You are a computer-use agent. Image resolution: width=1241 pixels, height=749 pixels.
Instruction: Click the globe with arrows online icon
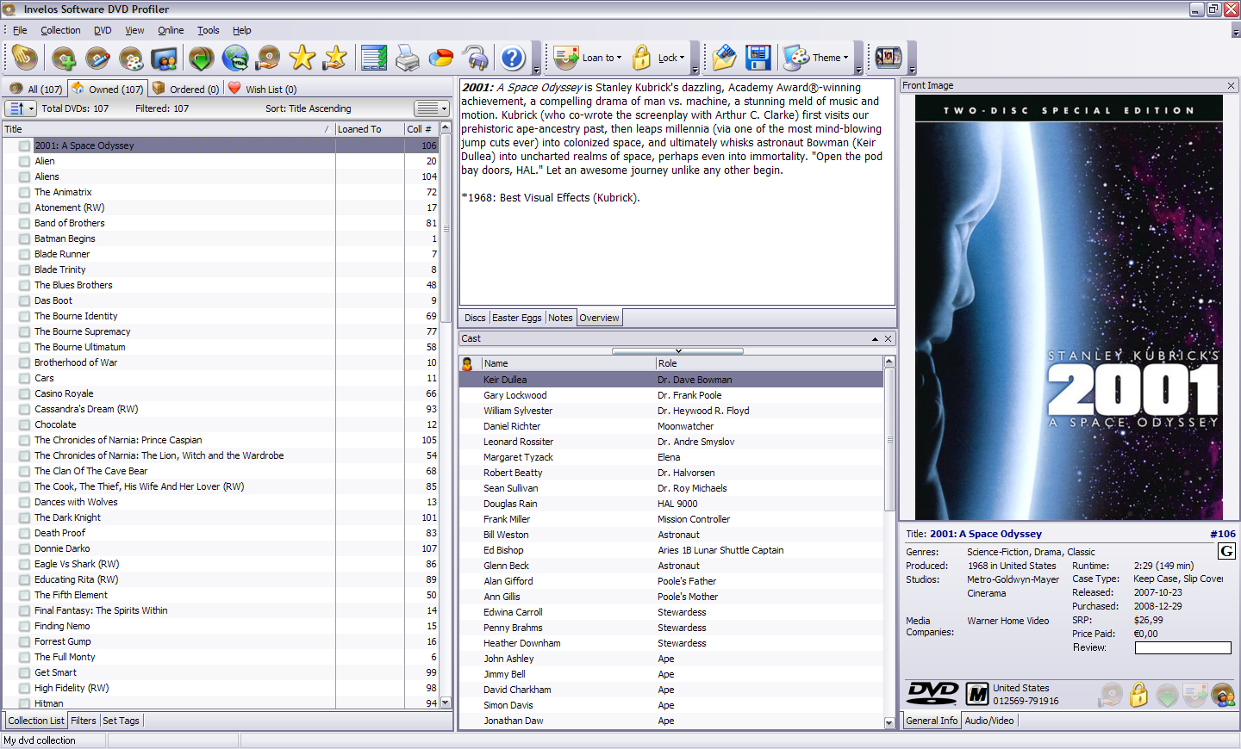click(x=235, y=58)
